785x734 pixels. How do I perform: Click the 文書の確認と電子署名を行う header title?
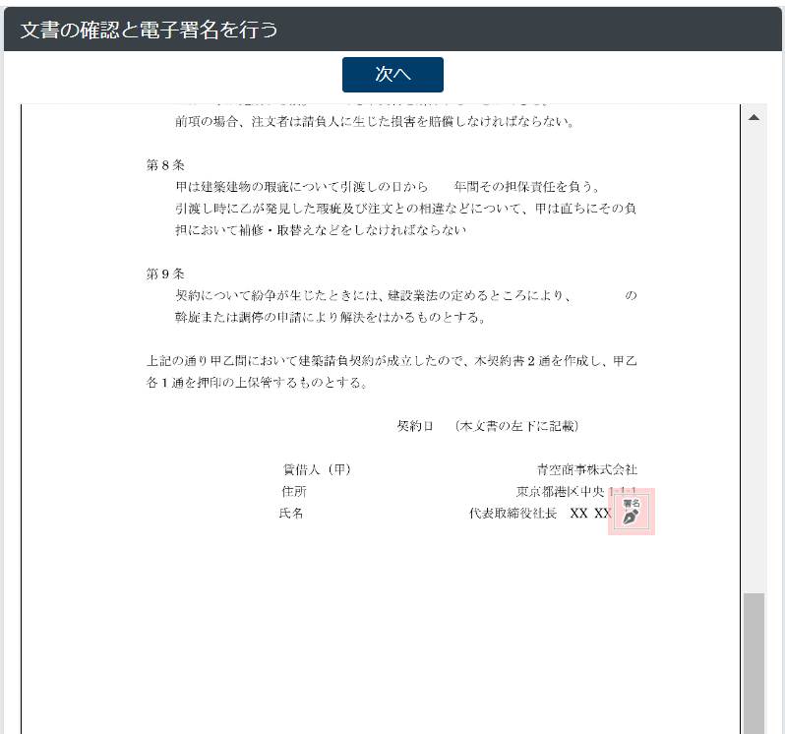[x=149, y=30]
